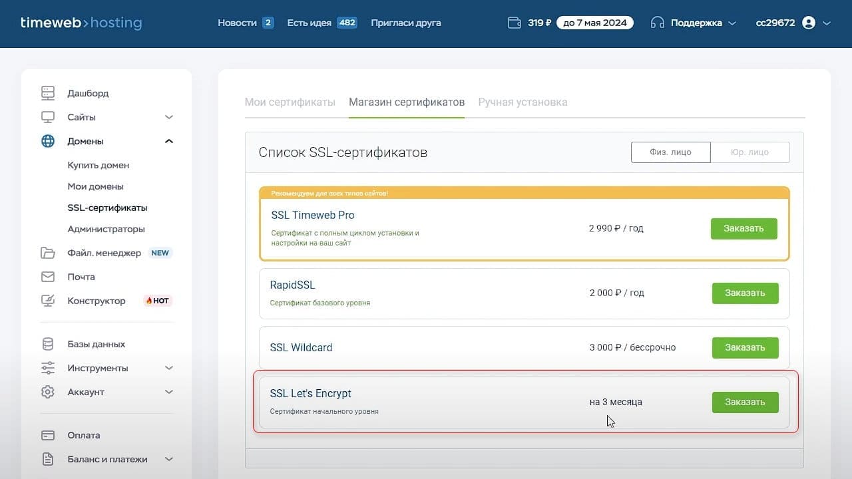Click the 319 ₽ balance amount

tap(540, 23)
